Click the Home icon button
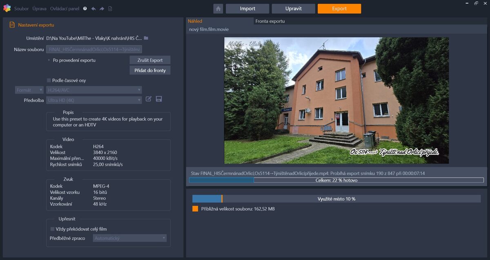The image size is (490, 260). (x=218, y=9)
